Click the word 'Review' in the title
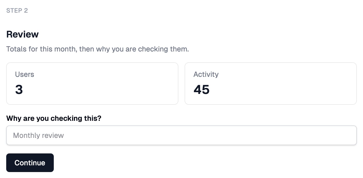This screenshot has height=178, width=363. tap(22, 34)
